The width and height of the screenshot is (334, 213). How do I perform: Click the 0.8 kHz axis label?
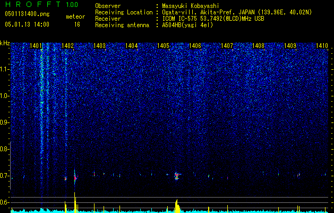point(4,149)
